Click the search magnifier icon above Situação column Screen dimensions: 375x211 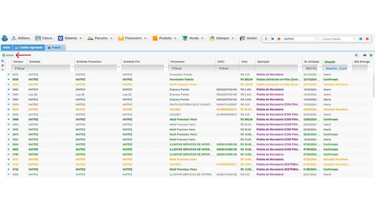[356, 55]
